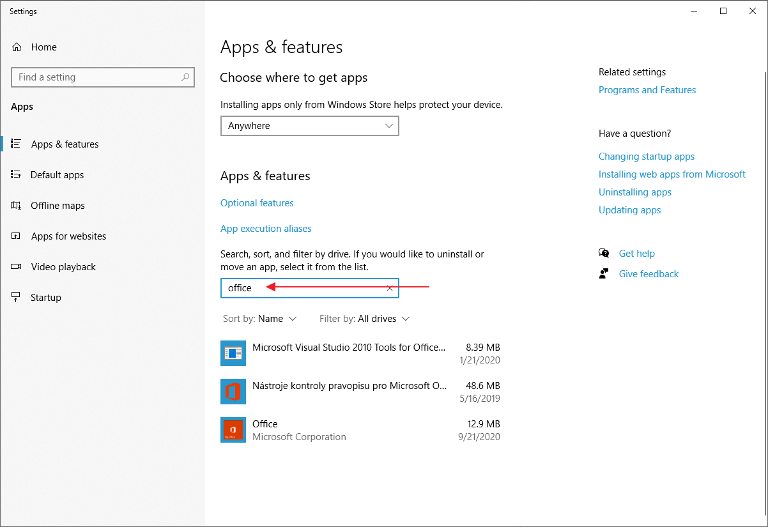Select Apps & features in the sidebar
Viewport: 768px width, 527px height.
pos(65,144)
